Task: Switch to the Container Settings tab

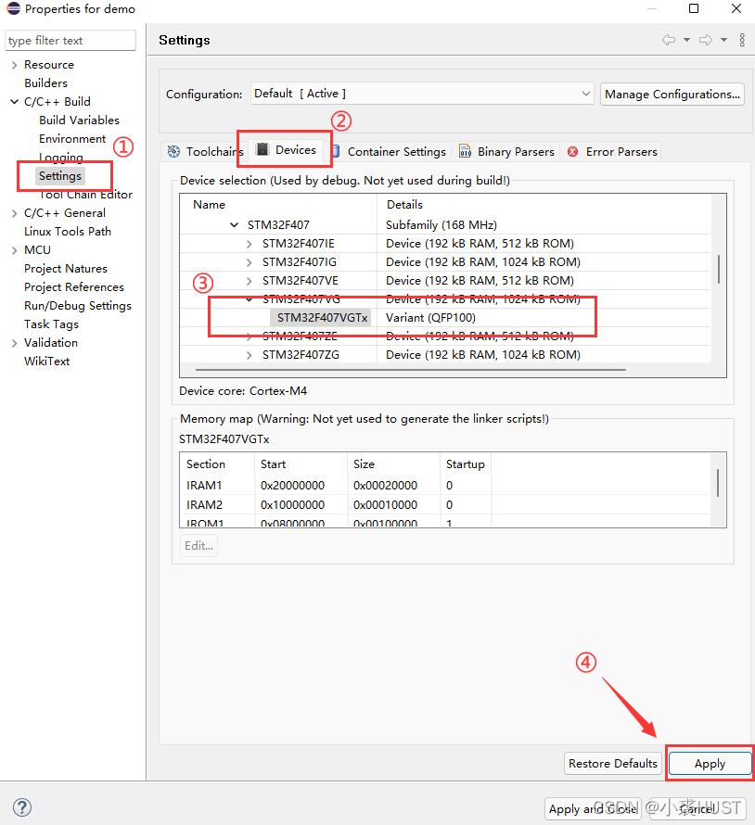Action: (x=391, y=151)
